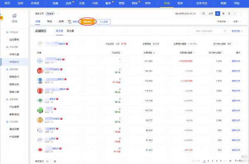Click the rank 7 orange store avatar
249x164 pixels.
coord(40,120)
